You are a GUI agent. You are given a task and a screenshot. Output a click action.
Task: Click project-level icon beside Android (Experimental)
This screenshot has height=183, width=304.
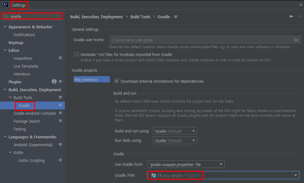click(60, 145)
